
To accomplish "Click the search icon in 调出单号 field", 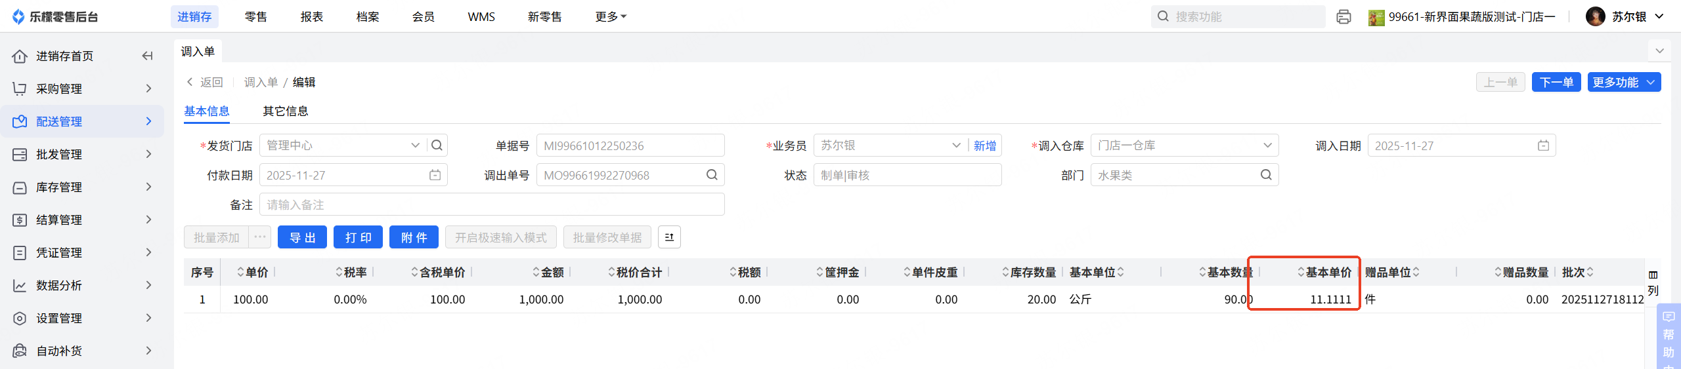I will tap(712, 175).
